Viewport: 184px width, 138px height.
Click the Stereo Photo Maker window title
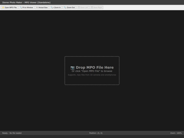click(26, 2)
